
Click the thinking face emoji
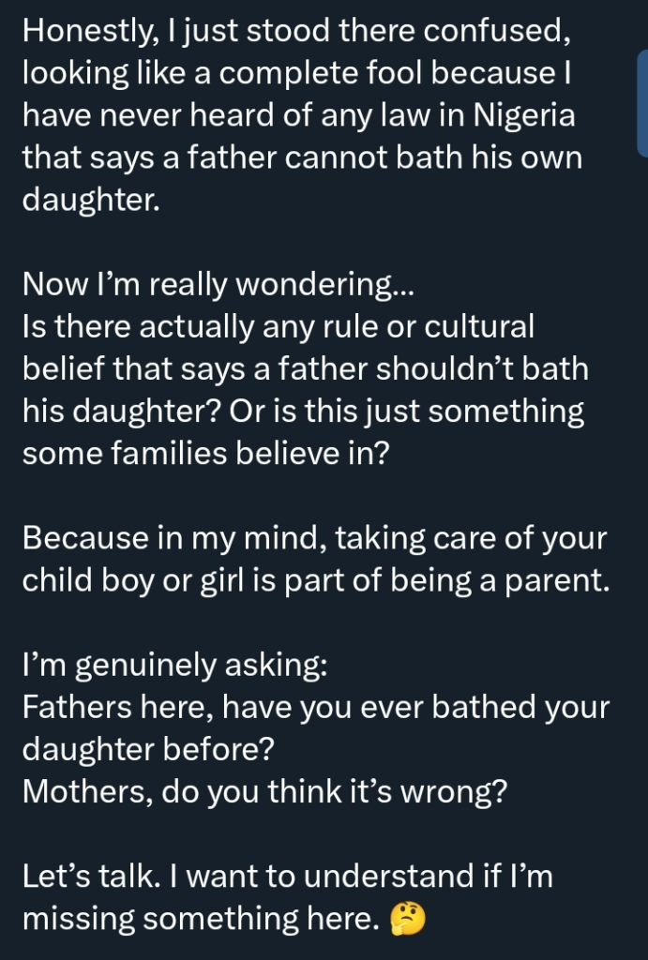tap(405, 920)
